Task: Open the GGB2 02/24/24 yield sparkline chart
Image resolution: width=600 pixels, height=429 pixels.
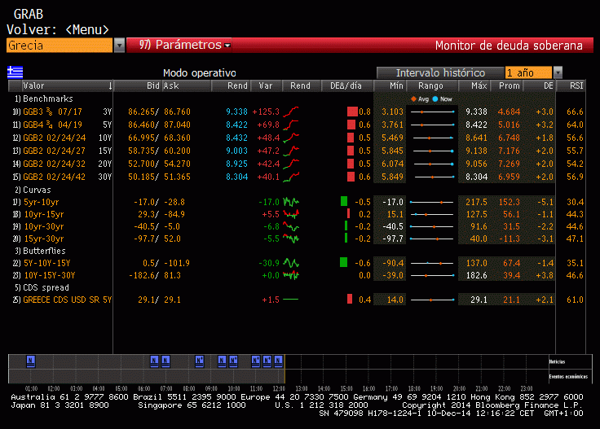Action: (291, 138)
